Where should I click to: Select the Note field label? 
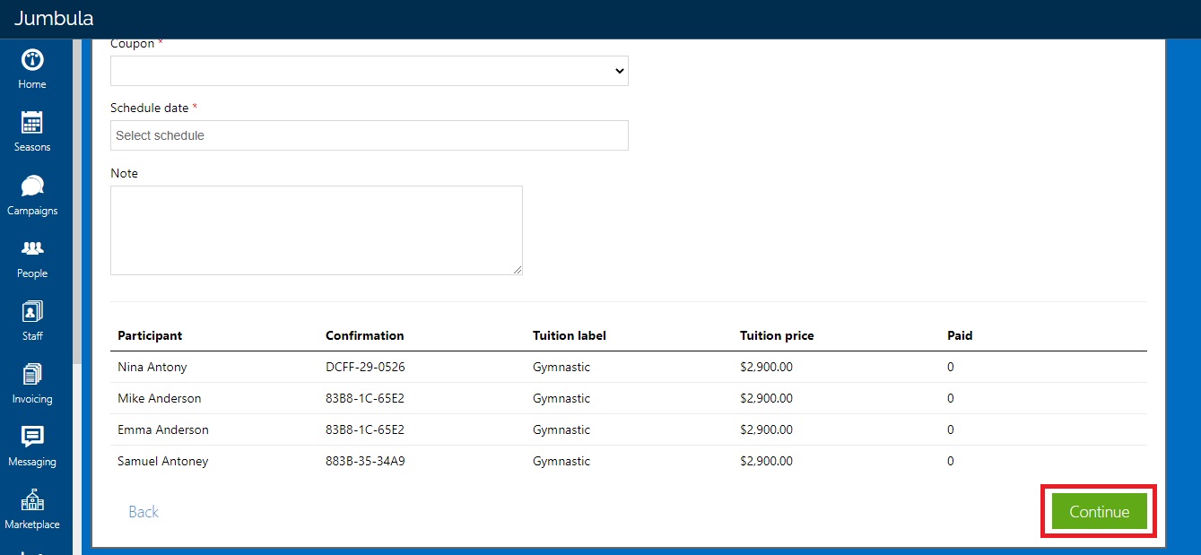click(124, 173)
